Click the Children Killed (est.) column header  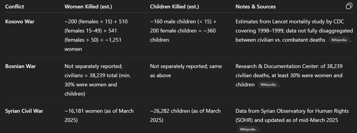(175, 7)
